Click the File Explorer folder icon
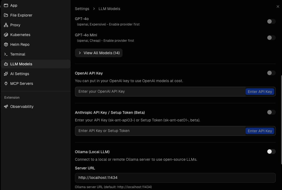Viewport: 282px width, 190px height. 6,15
